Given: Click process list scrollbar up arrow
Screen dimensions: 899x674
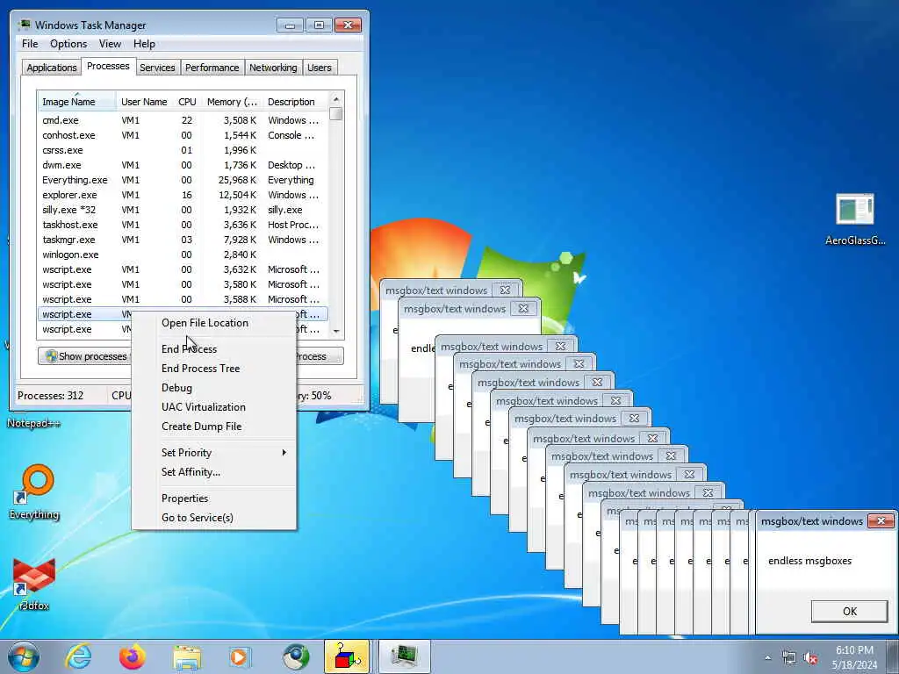Looking at the screenshot, I should click(336, 99).
